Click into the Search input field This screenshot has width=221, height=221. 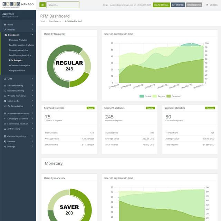(x=63, y=5)
